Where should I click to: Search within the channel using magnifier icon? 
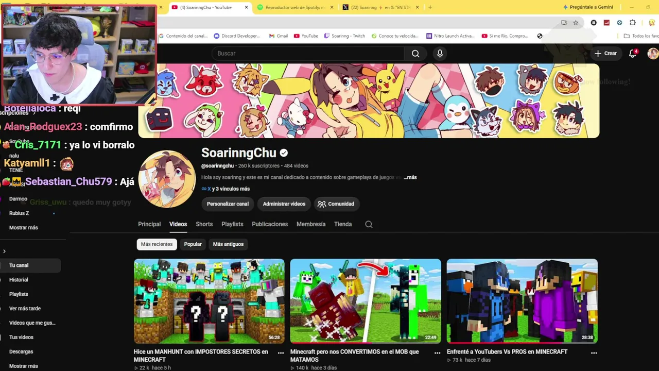point(369,224)
